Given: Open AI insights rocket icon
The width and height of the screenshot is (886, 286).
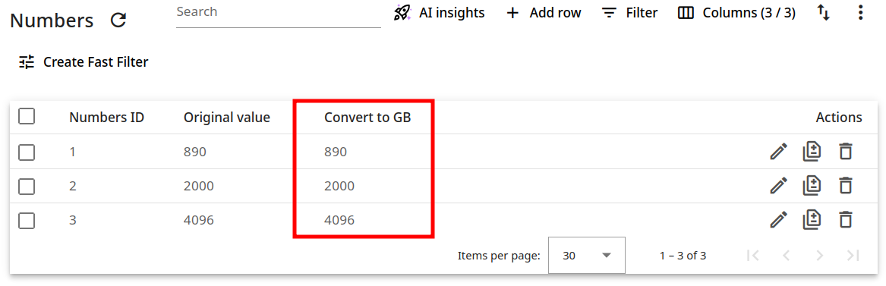Looking at the screenshot, I should click(402, 13).
